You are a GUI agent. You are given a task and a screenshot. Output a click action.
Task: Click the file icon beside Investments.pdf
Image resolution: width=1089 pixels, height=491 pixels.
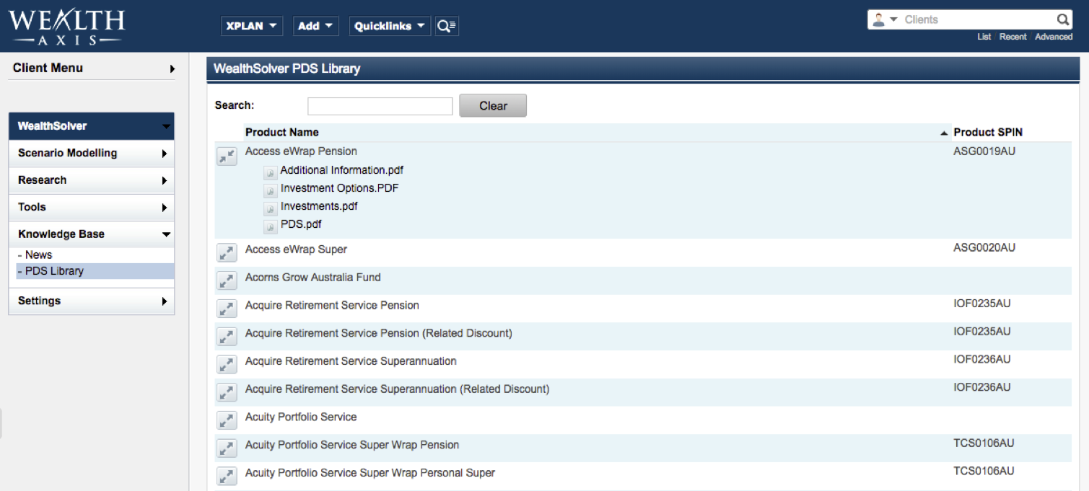(x=270, y=208)
